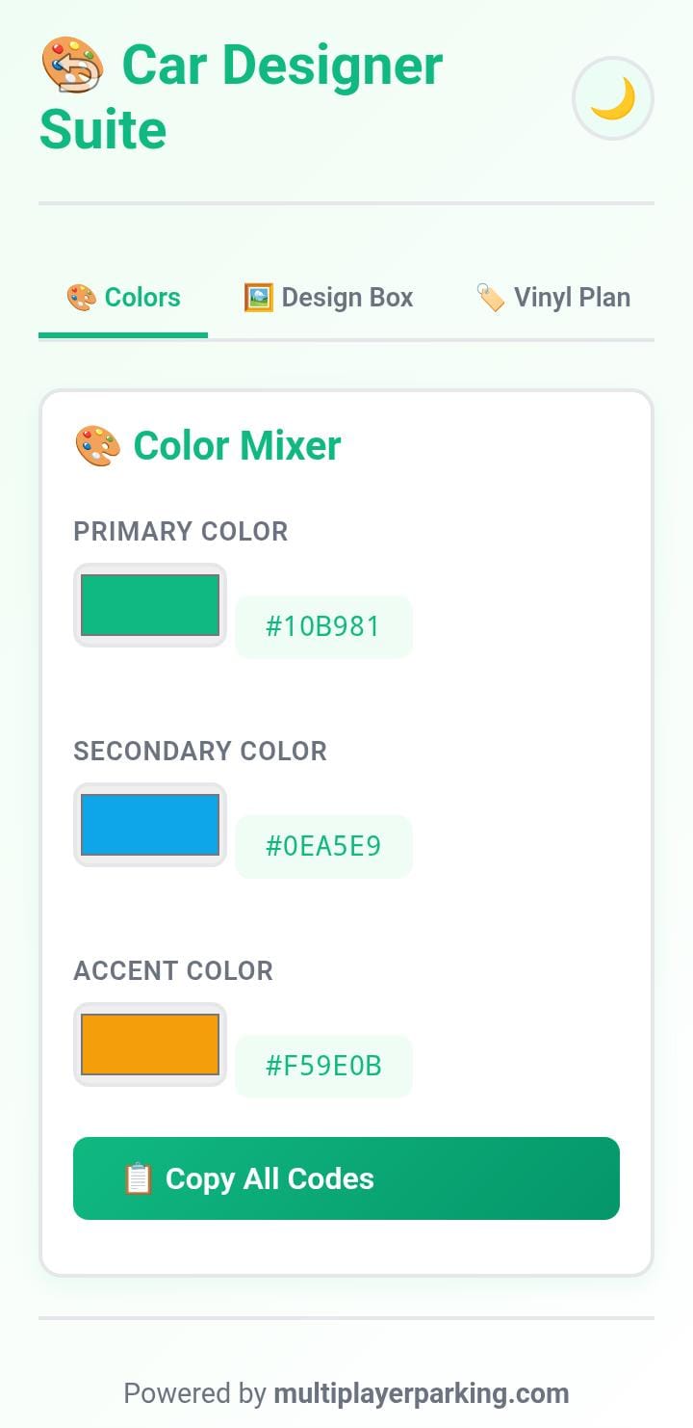The height and width of the screenshot is (1428, 693).
Task: Click the picture frame icon on Design Box
Action: (x=258, y=298)
